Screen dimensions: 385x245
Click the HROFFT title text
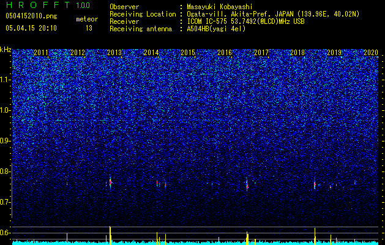[x=38, y=5]
